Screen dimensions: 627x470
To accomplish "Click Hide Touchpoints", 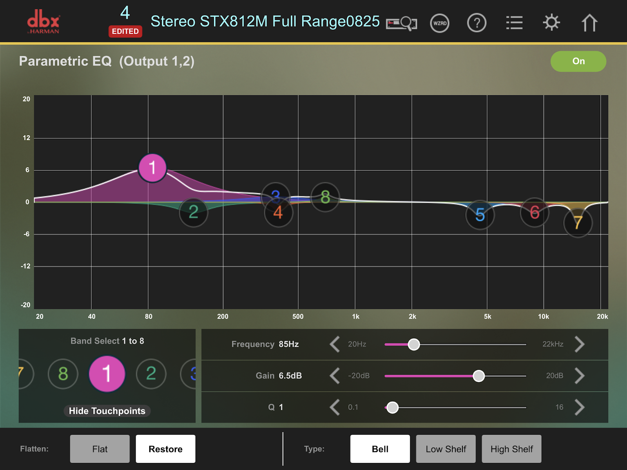I will point(107,411).
